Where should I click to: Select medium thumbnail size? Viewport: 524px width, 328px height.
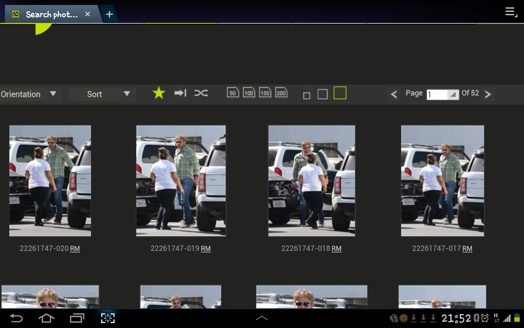click(x=323, y=94)
